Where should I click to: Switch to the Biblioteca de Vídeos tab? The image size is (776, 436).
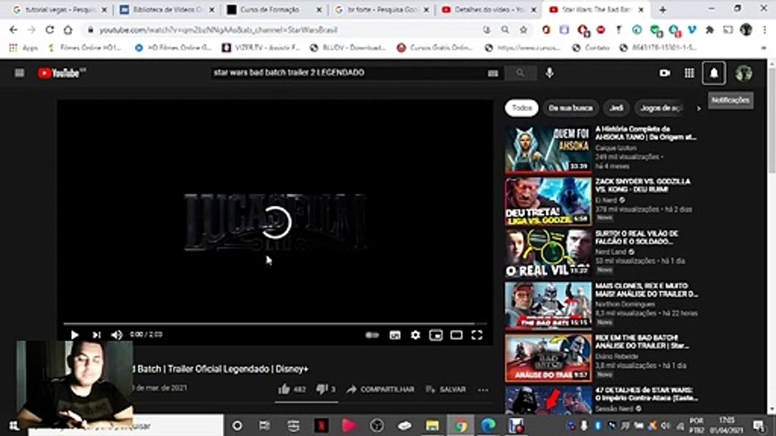point(166,10)
